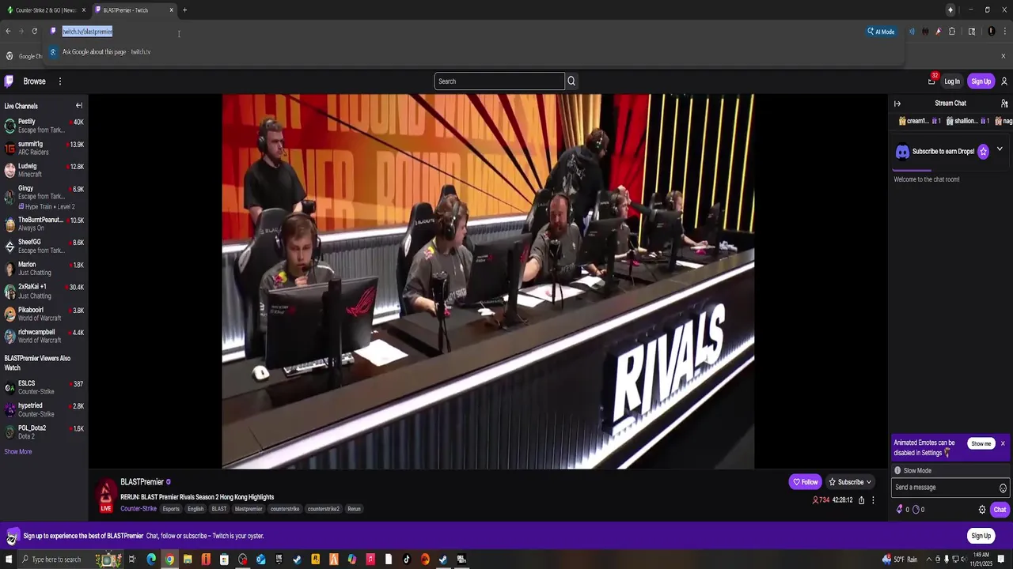Image resolution: width=1013 pixels, height=569 pixels.
Task: Click the Log In button
Action: (952, 81)
